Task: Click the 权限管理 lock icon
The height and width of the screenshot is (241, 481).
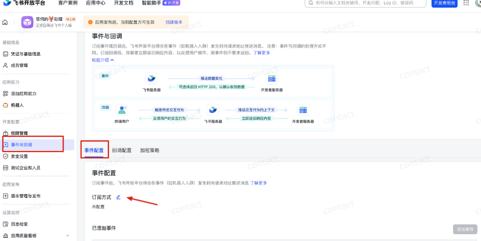Action: coord(5,133)
